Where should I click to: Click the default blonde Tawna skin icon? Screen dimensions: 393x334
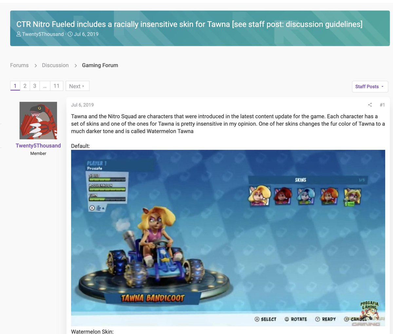click(260, 195)
